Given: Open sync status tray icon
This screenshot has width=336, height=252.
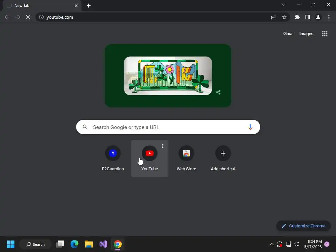Looking at the screenshot, I should [280, 244].
